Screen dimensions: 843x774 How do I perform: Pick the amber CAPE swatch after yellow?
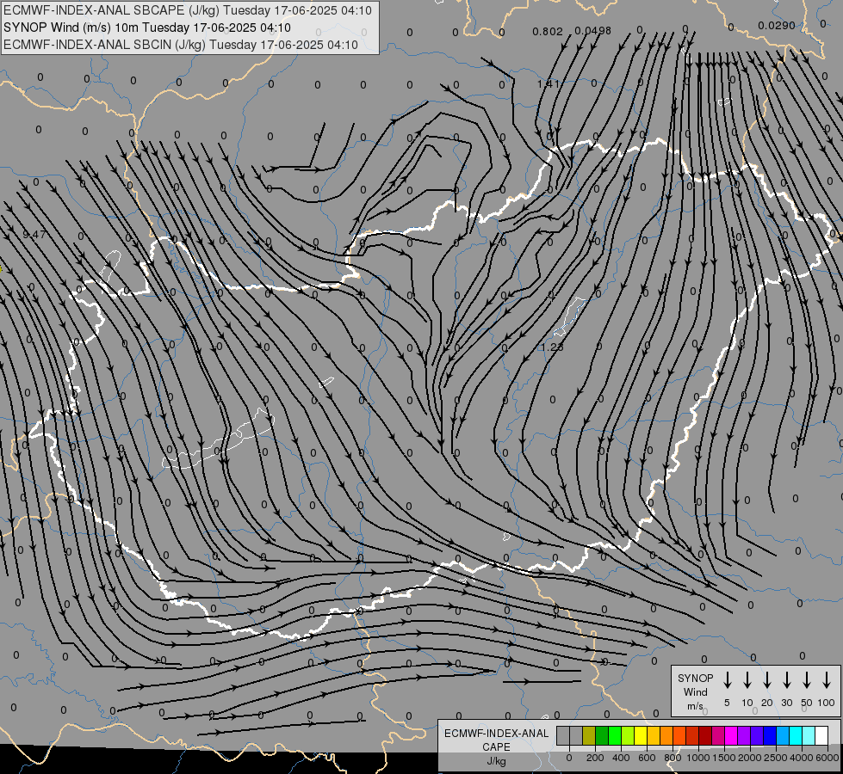(654, 735)
